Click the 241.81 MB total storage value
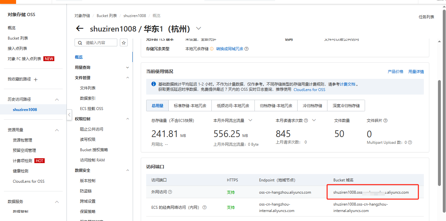446x221 pixels. (169, 134)
